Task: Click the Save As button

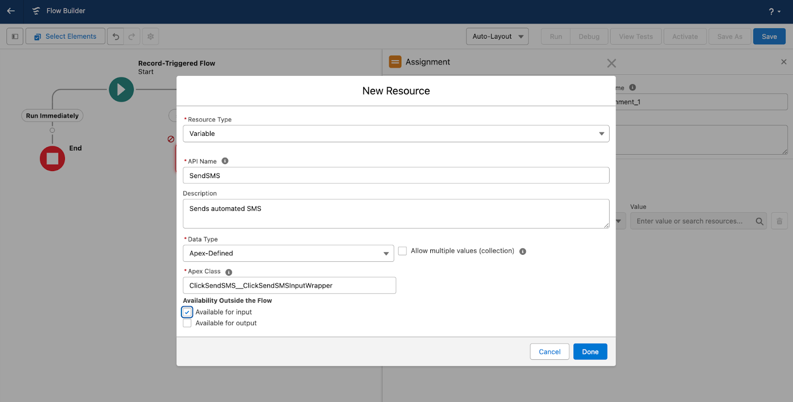Action: click(730, 36)
